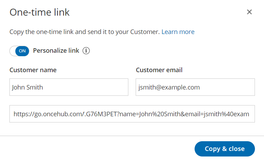Click the copy one-time link instruction text

(84, 32)
